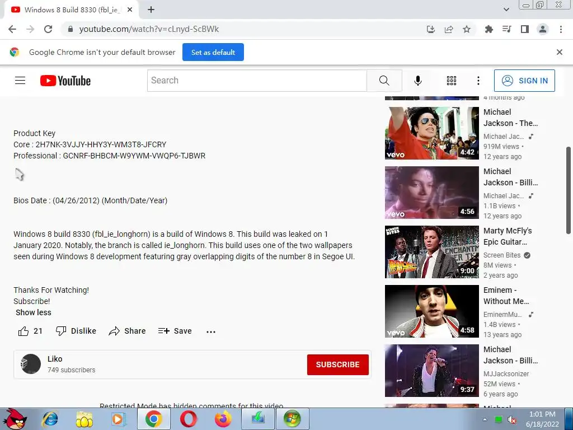Image resolution: width=573 pixels, height=430 pixels.
Task: Toggle Chrome side panel icon
Action: pyautogui.click(x=525, y=29)
